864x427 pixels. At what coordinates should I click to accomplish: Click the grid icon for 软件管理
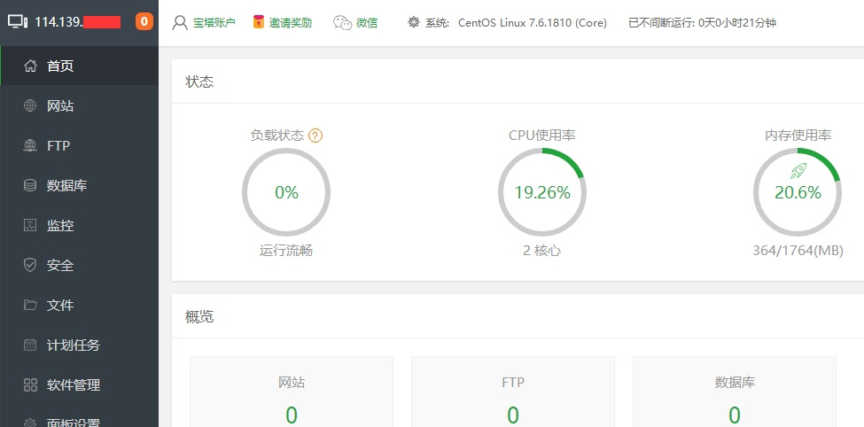[30, 384]
